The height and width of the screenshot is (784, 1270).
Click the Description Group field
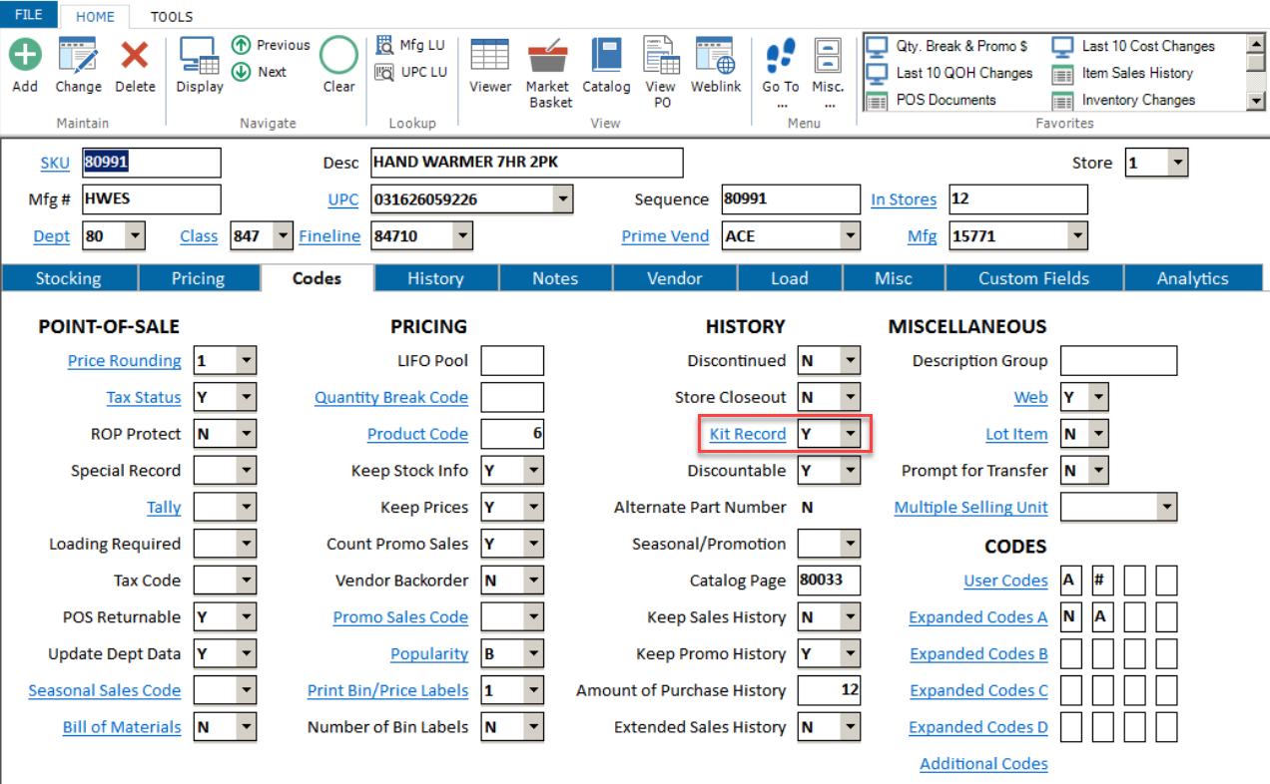1118,361
